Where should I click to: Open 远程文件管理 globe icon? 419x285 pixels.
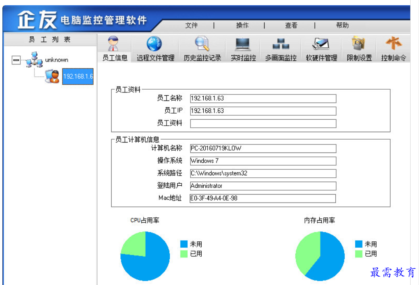point(154,44)
